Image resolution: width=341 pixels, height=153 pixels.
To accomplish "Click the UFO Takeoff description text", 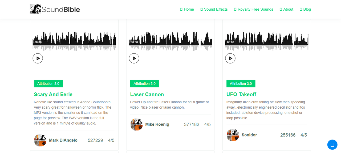I will click(x=266, y=110).
